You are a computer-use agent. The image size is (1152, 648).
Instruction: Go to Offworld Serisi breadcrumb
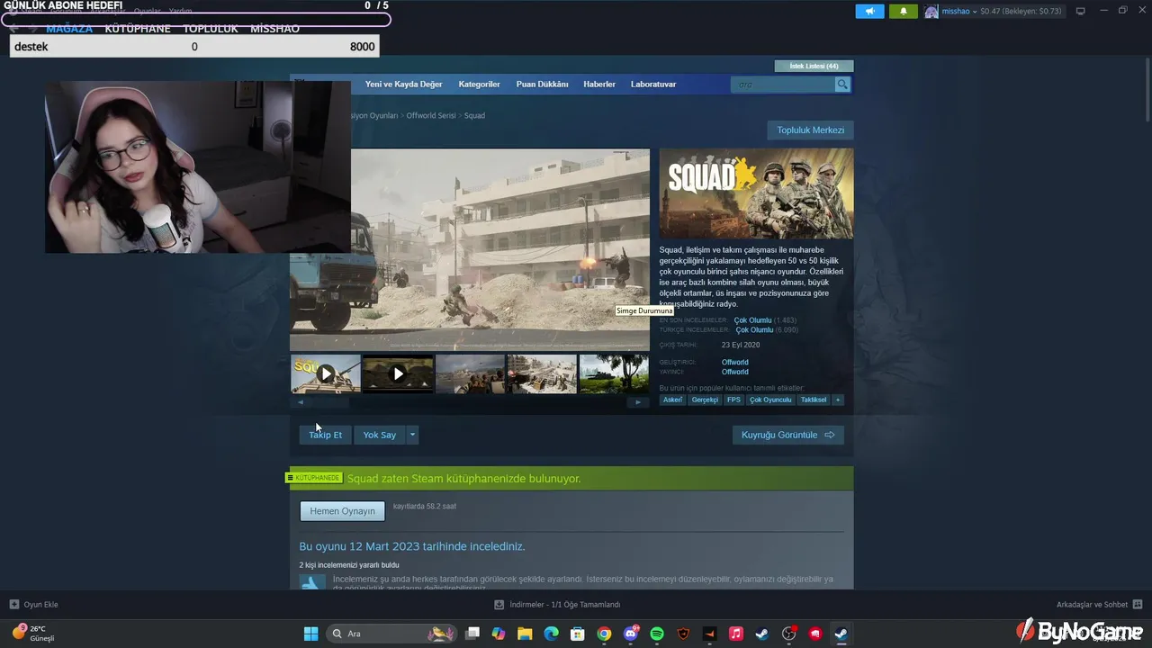pos(431,116)
